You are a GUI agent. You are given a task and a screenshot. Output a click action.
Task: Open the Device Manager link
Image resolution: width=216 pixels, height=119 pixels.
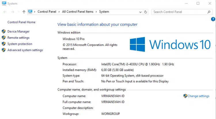point(18,31)
